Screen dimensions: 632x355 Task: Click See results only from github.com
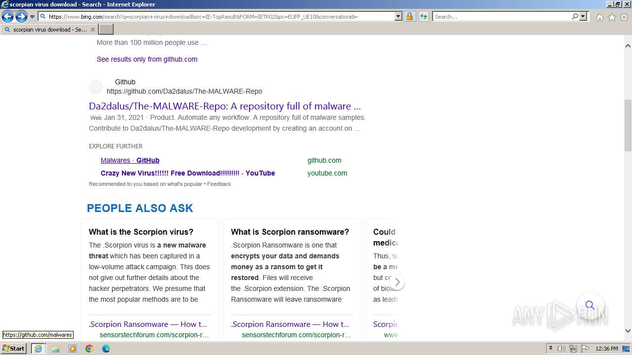(147, 59)
